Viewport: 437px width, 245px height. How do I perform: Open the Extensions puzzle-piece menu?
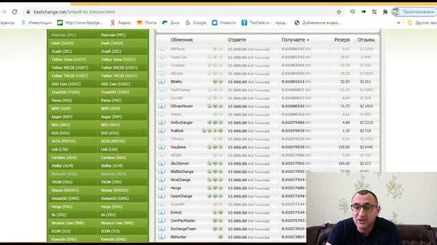(385, 12)
